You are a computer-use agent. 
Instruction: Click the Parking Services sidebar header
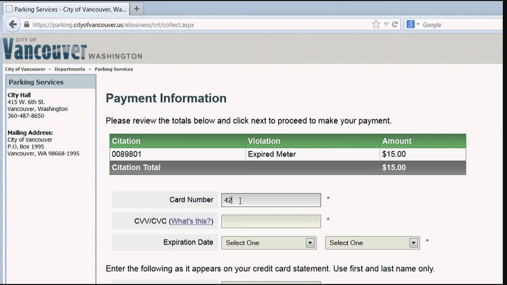pos(50,82)
